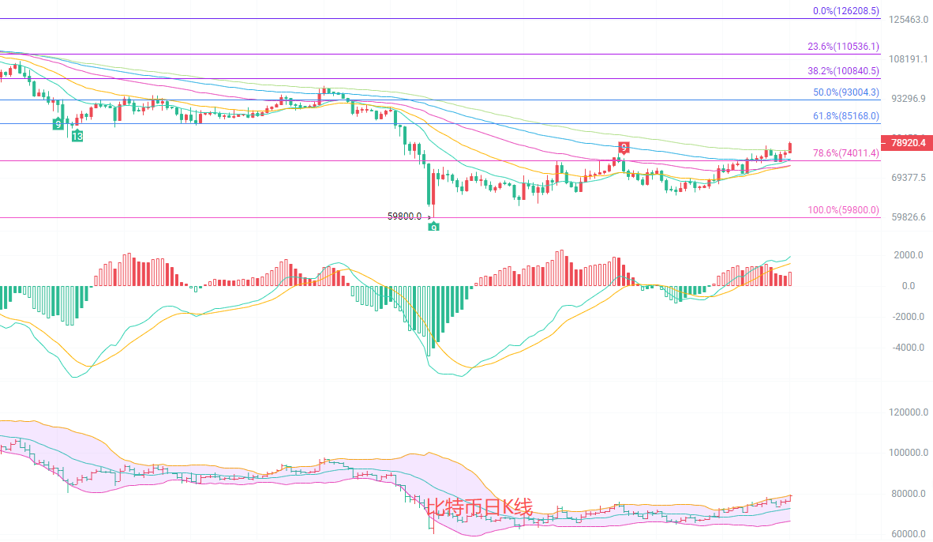The height and width of the screenshot is (542, 933).
Task: Select the 100.0% (59800.0) Fibonacci label
Action: point(843,210)
